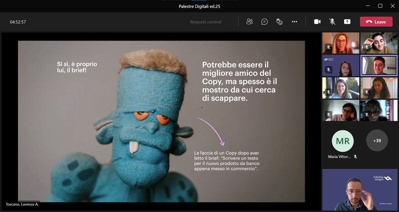Image resolution: width=399 pixels, height=212 pixels.
Task: Share content with the present icon
Action: click(347, 22)
